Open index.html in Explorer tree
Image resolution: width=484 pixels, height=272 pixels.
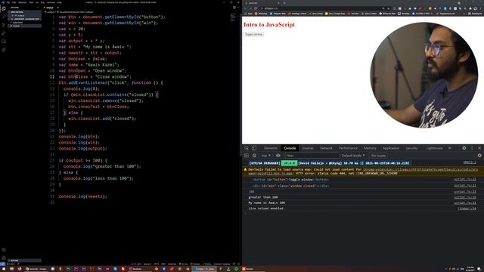[17, 23]
